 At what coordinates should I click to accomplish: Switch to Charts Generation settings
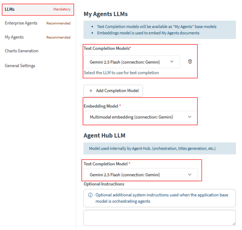click(x=22, y=51)
